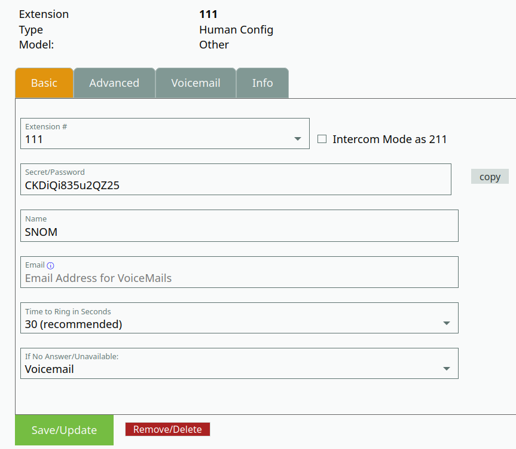Click the green Save/Update button
The height and width of the screenshot is (449, 516).
tap(64, 430)
